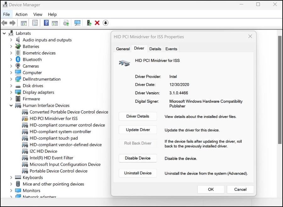Screen dimensions: 283x207
Task: Select HID-compliant touch pad
Action: [x=54, y=138]
